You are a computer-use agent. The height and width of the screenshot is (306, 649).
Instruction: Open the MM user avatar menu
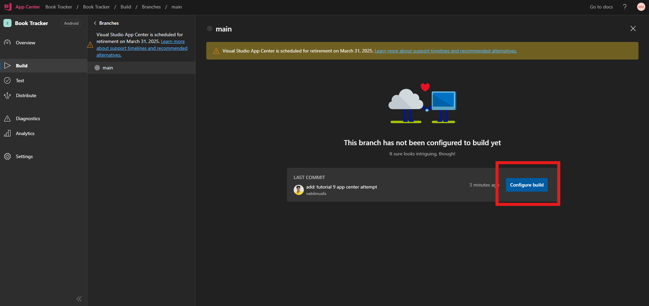pos(641,7)
